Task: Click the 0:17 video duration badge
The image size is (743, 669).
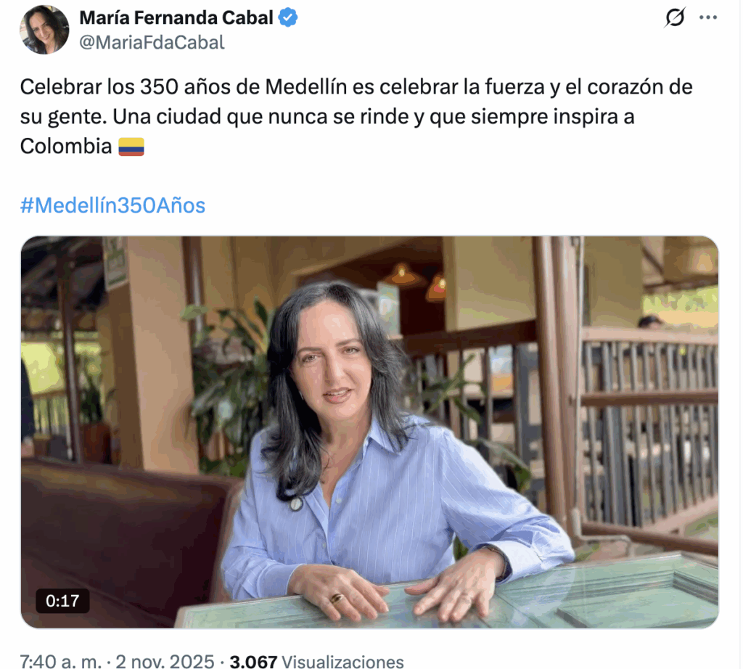Action: [62, 601]
